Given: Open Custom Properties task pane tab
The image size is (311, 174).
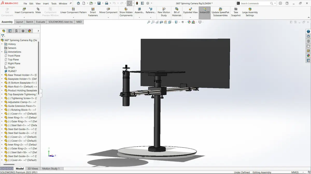Looking at the screenshot, I should [x=308, y=60].
